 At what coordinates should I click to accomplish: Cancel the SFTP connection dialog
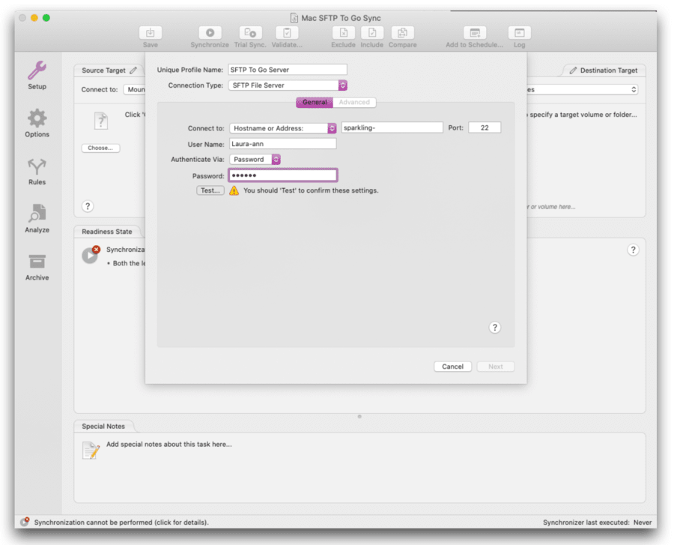[x=452, y=367]
